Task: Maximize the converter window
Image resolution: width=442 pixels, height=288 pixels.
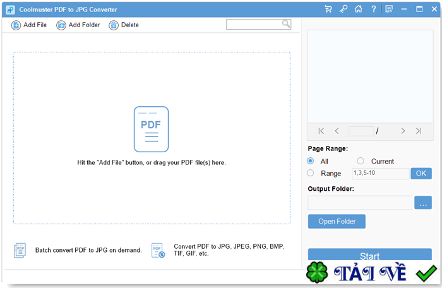Action: 419,9
